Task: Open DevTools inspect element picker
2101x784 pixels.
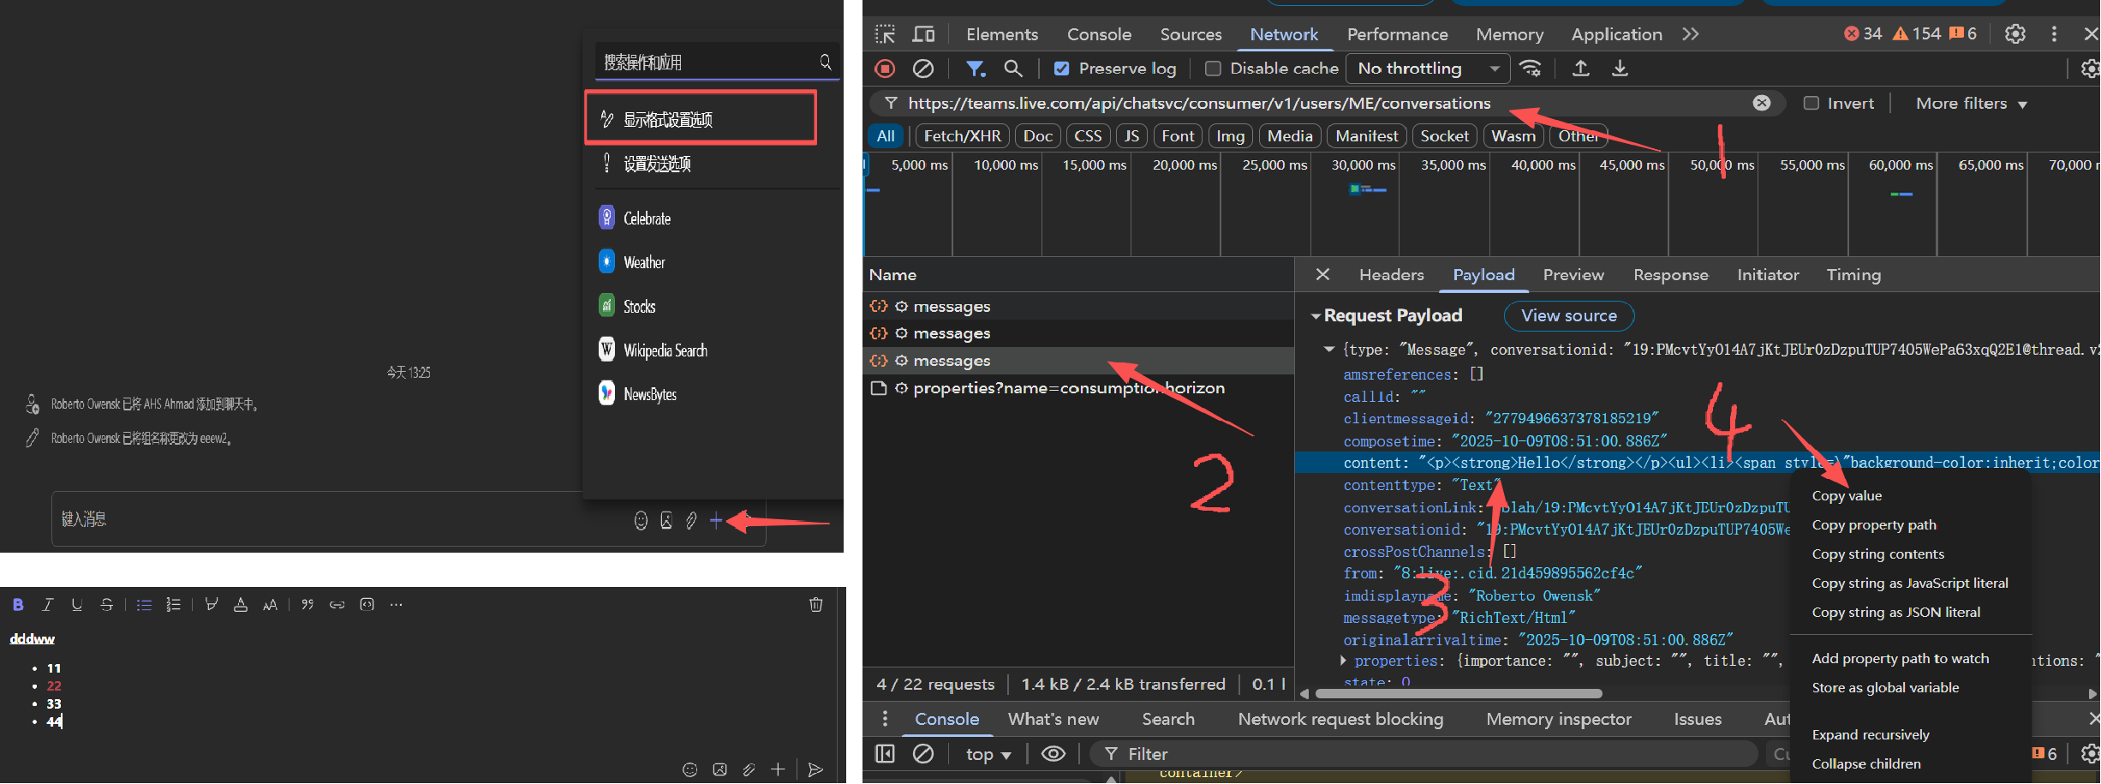Action: tap(885, 34)
